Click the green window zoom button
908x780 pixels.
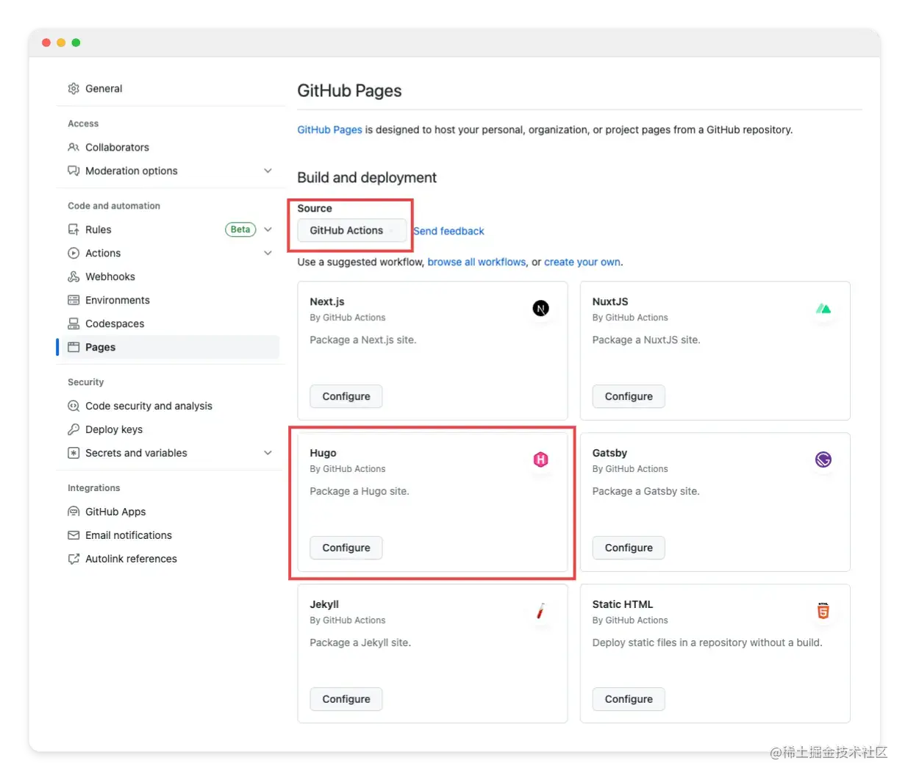pos(76,43)
